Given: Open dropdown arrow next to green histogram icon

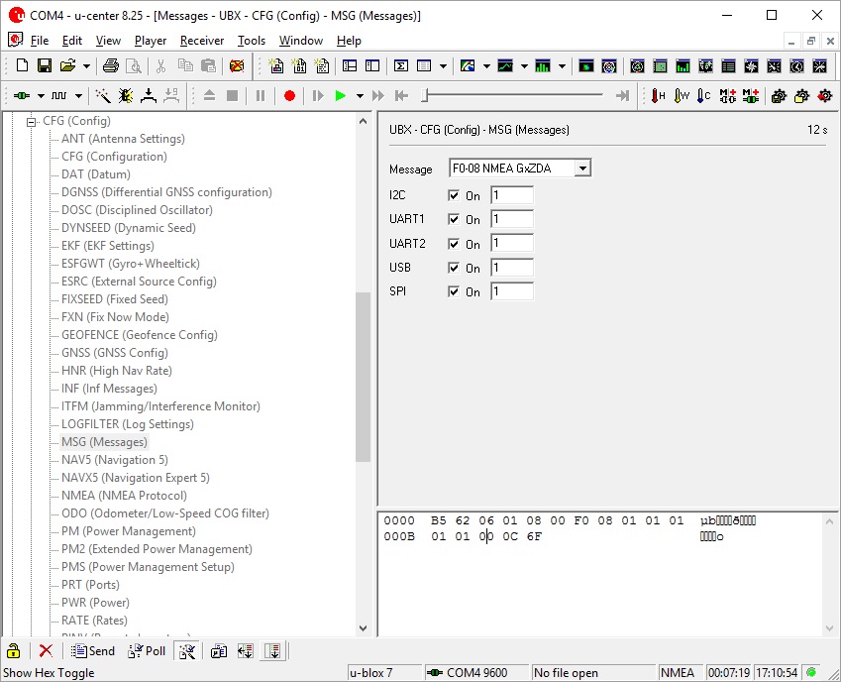Looking at the screenshot, I should pos(562,66).
